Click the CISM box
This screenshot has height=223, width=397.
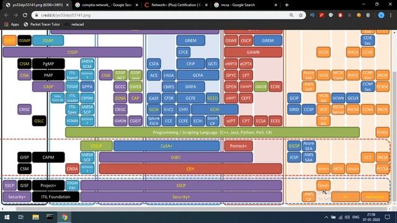coord(24,64)
